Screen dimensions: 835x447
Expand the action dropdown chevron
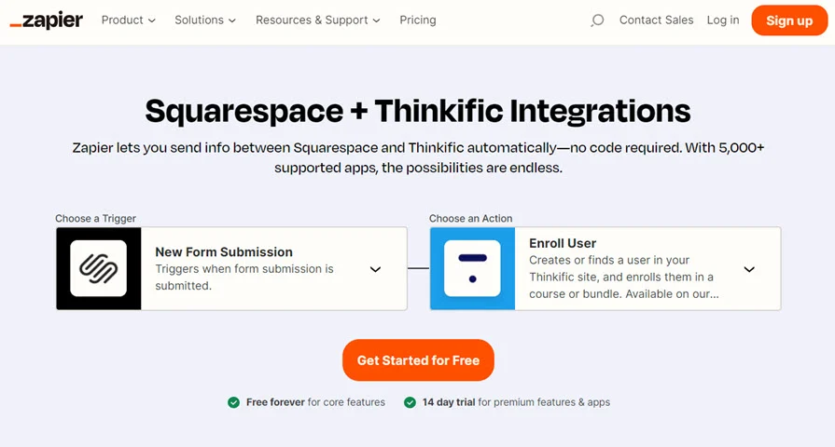pyautogui.click(x=749, y=269)
